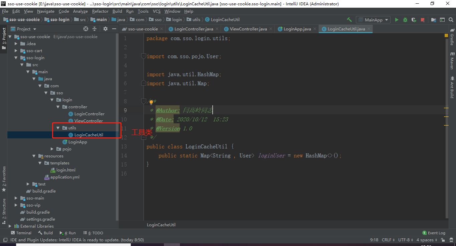The width and height of the screenshot is (456, 246).
Task: Switch to the sso-use-cookie editor tab
Action: click(x=143, y=29)
